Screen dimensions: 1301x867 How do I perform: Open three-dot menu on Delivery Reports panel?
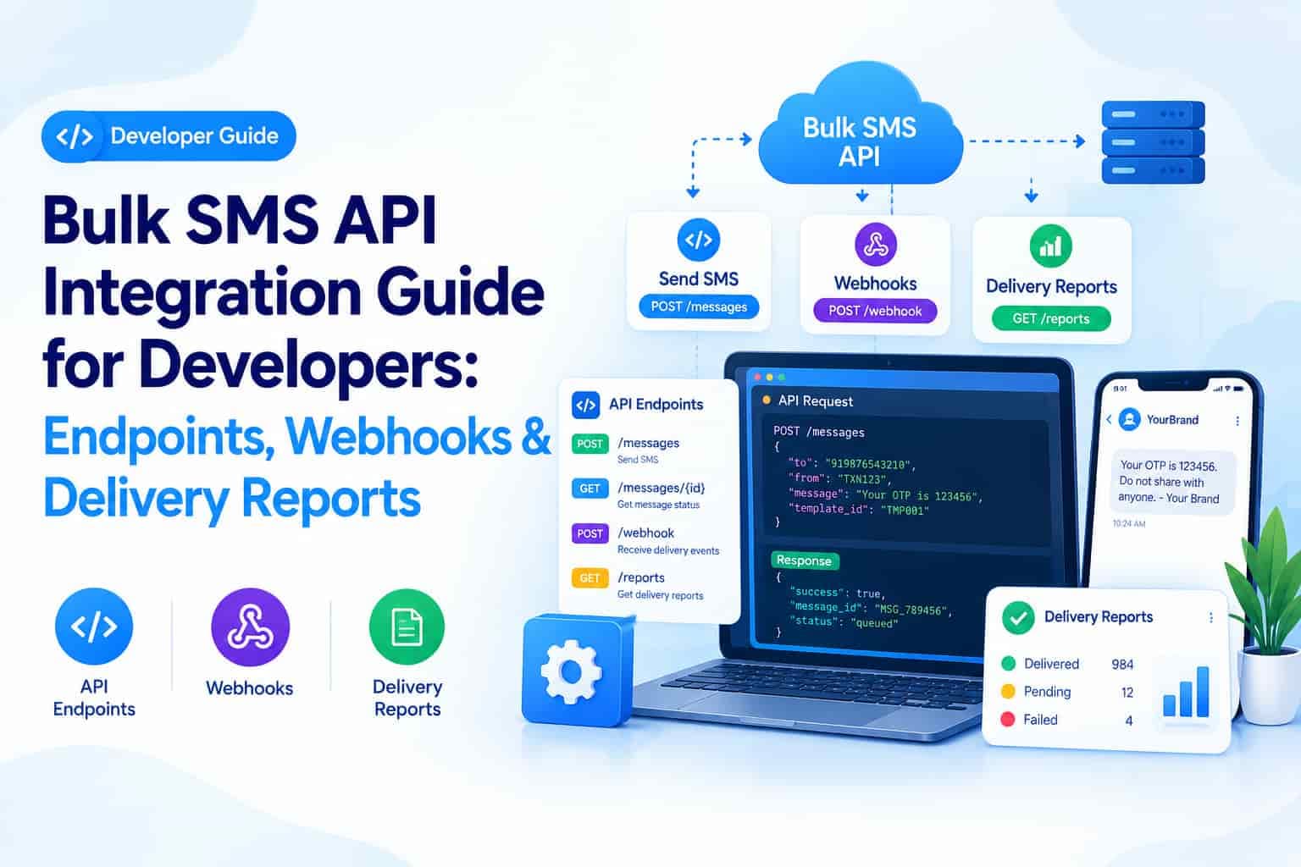(1211, 617)
